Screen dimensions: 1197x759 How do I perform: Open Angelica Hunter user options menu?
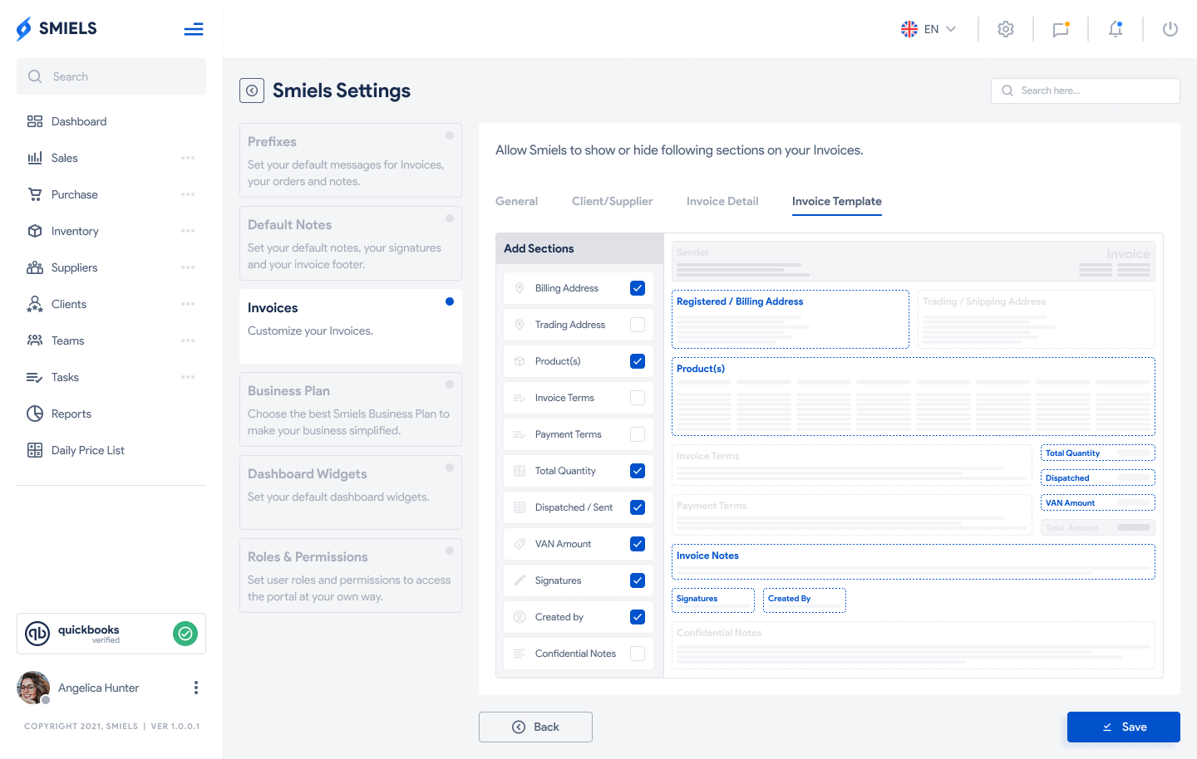pos(196,688)
